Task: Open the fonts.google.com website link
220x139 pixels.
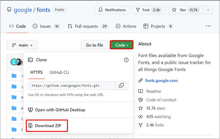Action: 161,81
